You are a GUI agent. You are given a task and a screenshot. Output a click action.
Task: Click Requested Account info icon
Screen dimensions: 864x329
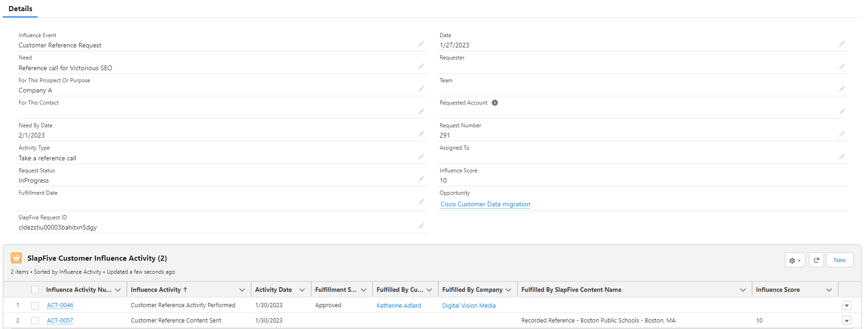click(495, 103)
